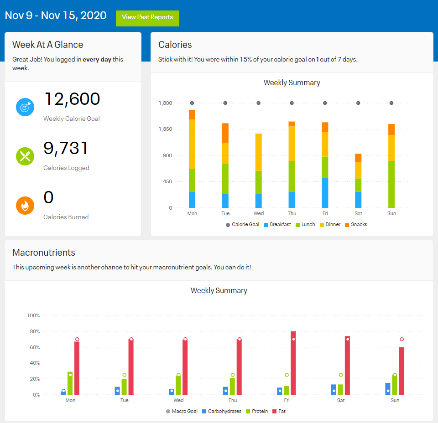Toggle the Calorie Goal legend item
This screenshot has height=423, width=438.
(x=242, y=225)
